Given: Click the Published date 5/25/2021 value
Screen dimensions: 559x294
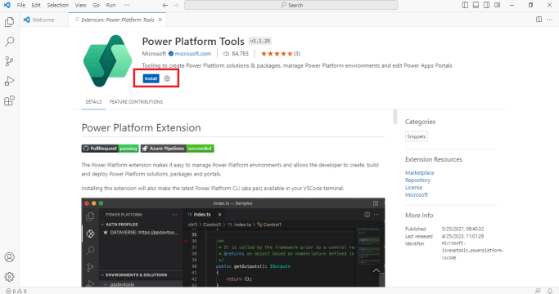Looking at the screenshot, I should coord(462,229).
